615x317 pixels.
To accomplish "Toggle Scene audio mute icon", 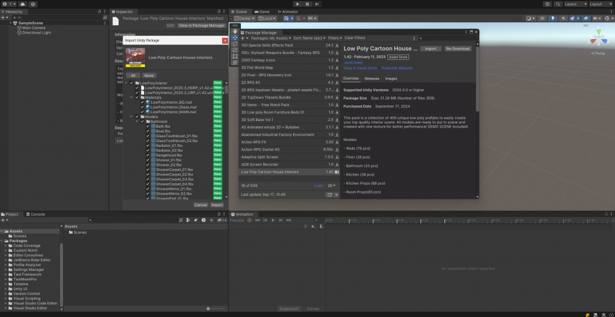I will pyautogui.click(x=563, y=19).
